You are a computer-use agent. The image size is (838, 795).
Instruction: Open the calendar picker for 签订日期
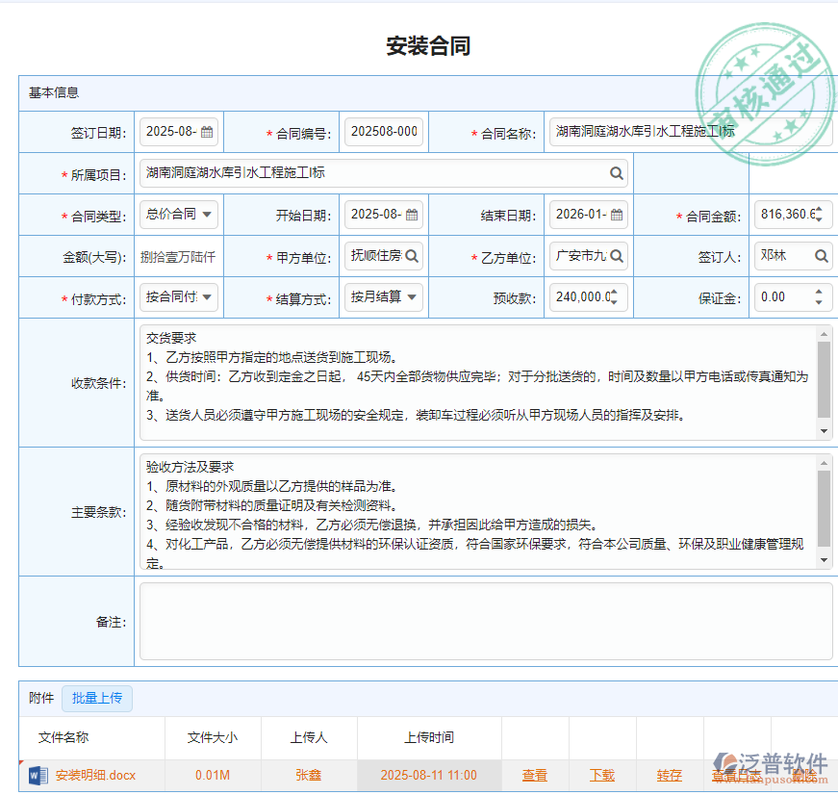click(207, 132)
